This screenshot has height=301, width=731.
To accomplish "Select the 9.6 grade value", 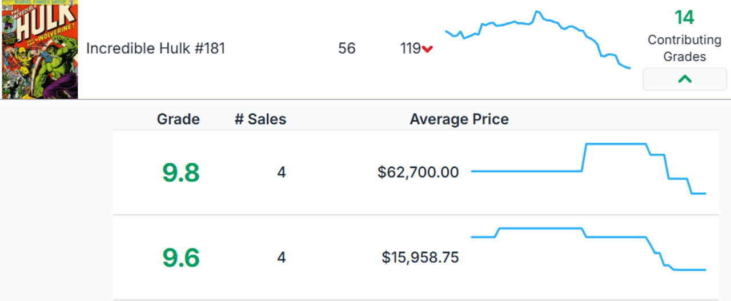I will [x=180, y=258].
